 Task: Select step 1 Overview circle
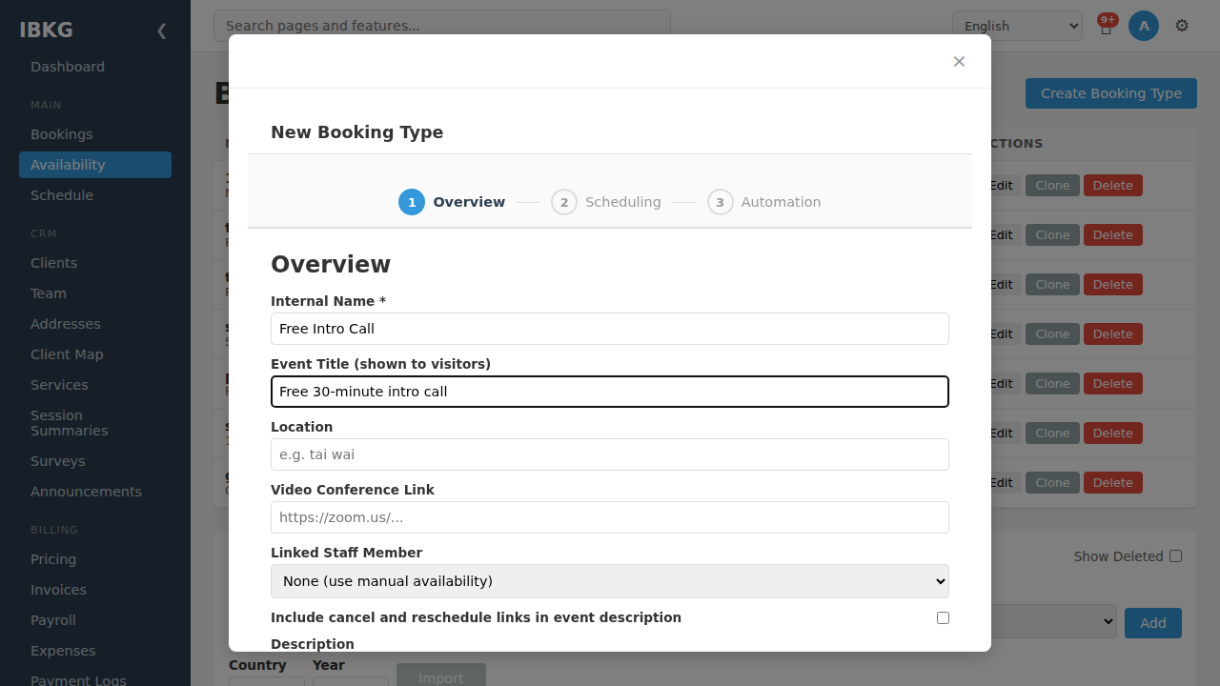point(412,202)
